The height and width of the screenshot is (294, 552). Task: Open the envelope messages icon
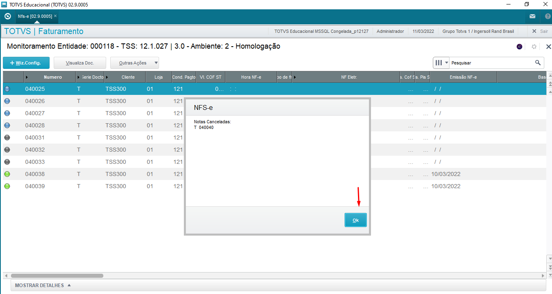pyautogui.click(x=532, y=16)
